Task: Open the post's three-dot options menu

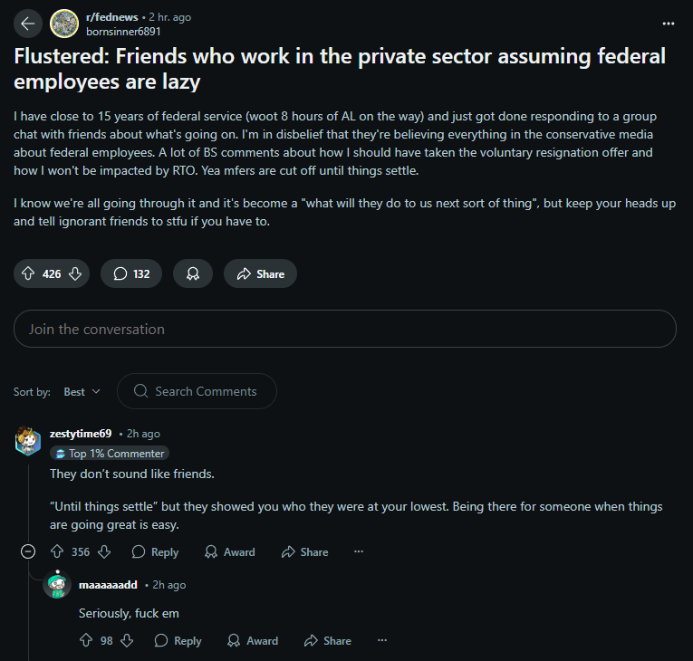Action: click(x=669, y=24)
